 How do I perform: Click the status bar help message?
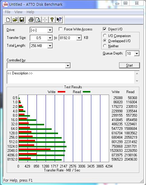tap(18, 180)
